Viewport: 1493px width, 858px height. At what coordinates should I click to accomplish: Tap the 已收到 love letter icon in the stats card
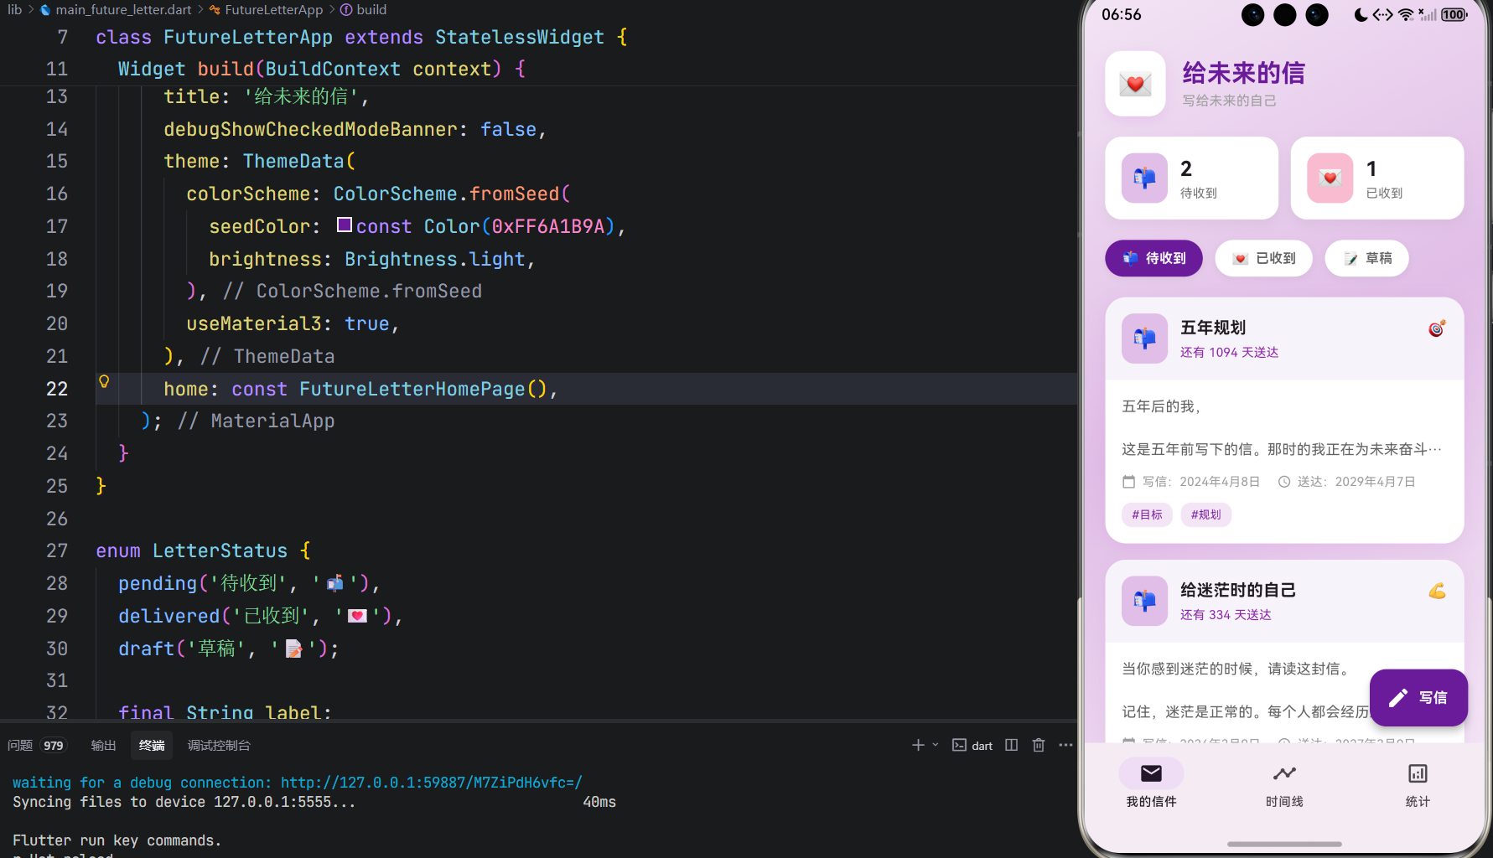point(1330,178)
